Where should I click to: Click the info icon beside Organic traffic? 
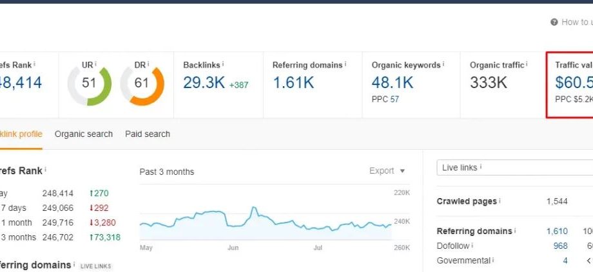527,64
